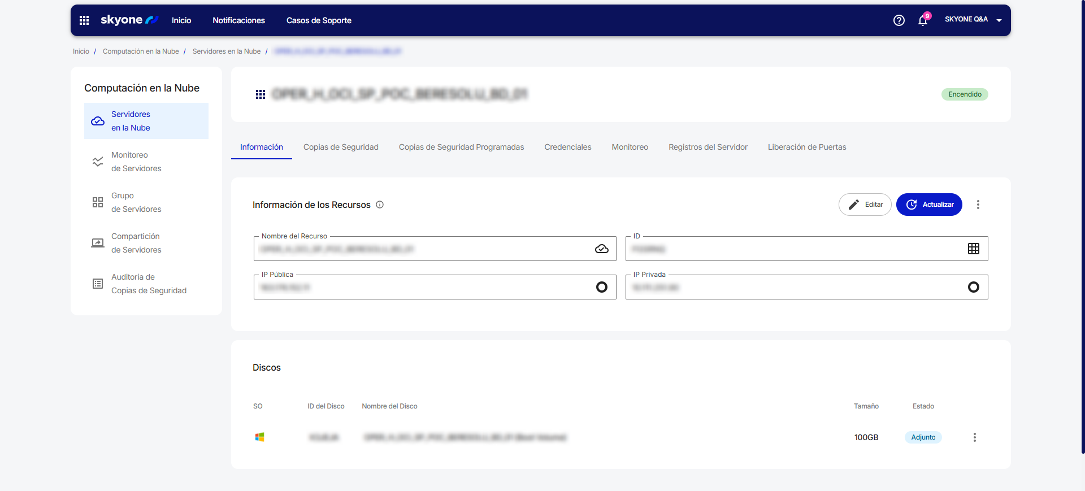Image resolution: width=1085 pixels, height=491 pixels.
Task: Click the help question mark icon
Action: [899, 20]
